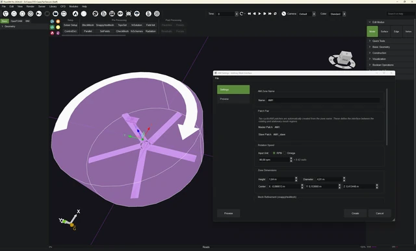Screen dimensions: 416x251
Task: Click Create in AMI Settings dialog
Action: 356,213
